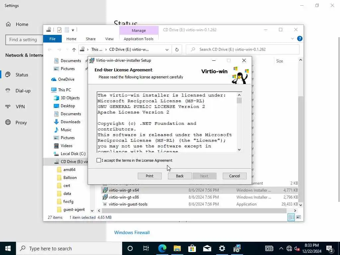This screenshot has height=255, width=340.
Task: Click the Search CD Drive field
Action: tap(243, 49)
